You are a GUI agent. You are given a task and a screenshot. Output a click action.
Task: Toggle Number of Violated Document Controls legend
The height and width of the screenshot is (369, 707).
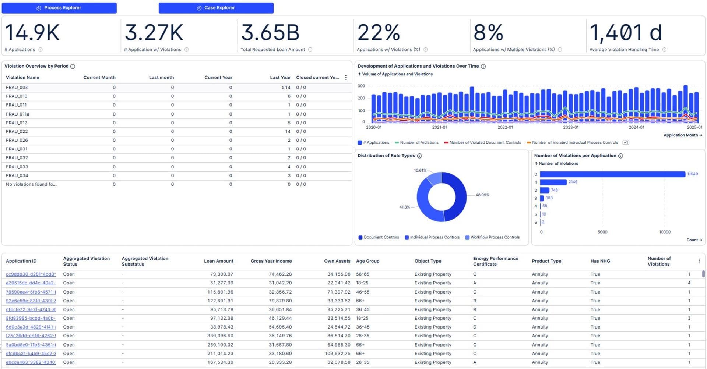pos(482,143)
